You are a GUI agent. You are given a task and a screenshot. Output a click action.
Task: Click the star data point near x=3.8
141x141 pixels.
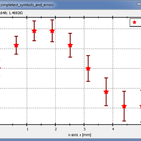(106, 92)
